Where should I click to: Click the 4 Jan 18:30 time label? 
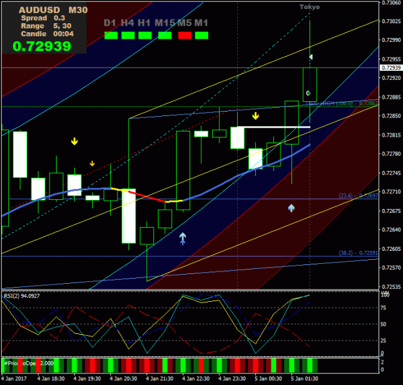[x=51, y=379]
